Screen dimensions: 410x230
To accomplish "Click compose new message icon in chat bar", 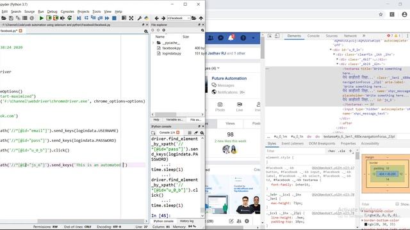I will tap(231, 221).
